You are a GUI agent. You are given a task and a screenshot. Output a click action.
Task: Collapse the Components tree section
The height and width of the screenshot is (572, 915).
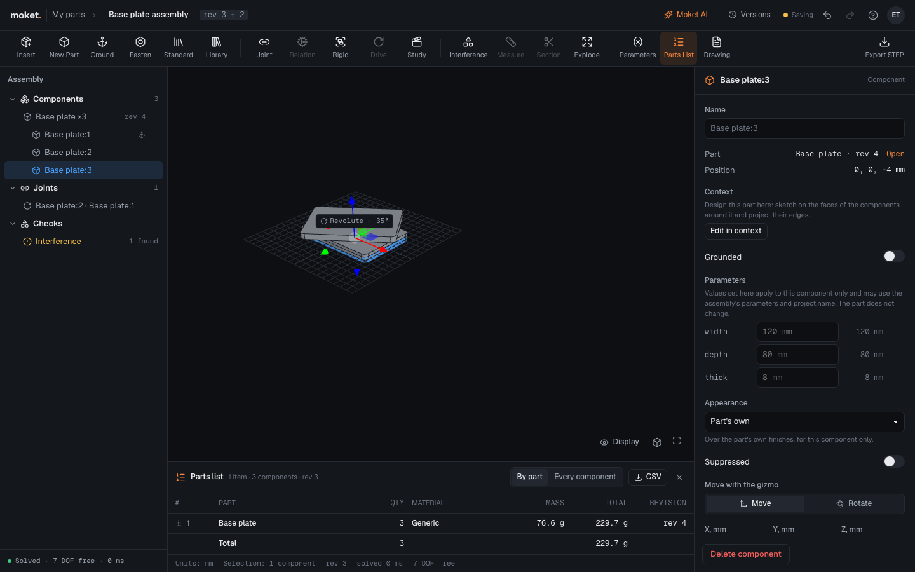click(x=13, y=99)
